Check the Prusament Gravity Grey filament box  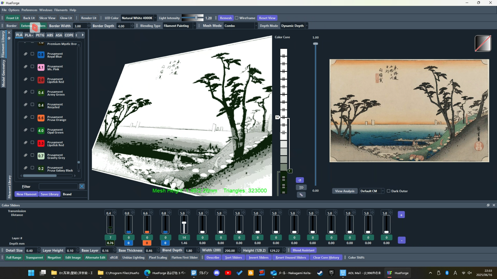[x=32, y=155]
